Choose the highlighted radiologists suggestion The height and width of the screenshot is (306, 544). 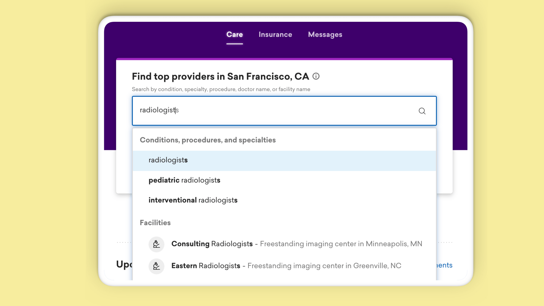pos(168,160)
